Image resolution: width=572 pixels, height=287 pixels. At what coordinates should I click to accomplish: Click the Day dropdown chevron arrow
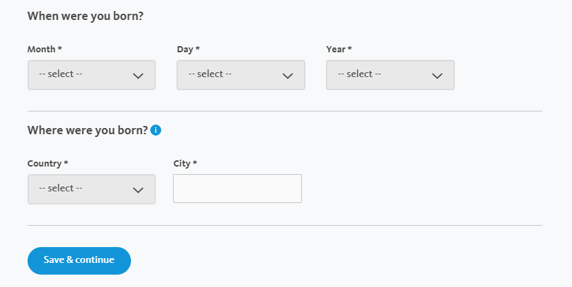click(x=287, y=76)
